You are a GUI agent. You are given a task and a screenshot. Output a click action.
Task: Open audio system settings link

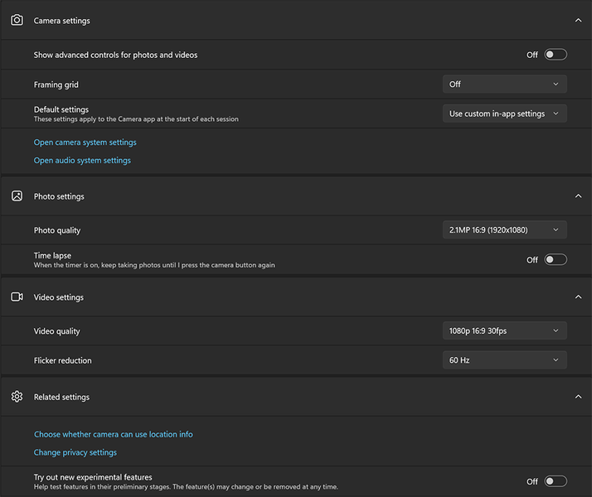click(82, 161)
